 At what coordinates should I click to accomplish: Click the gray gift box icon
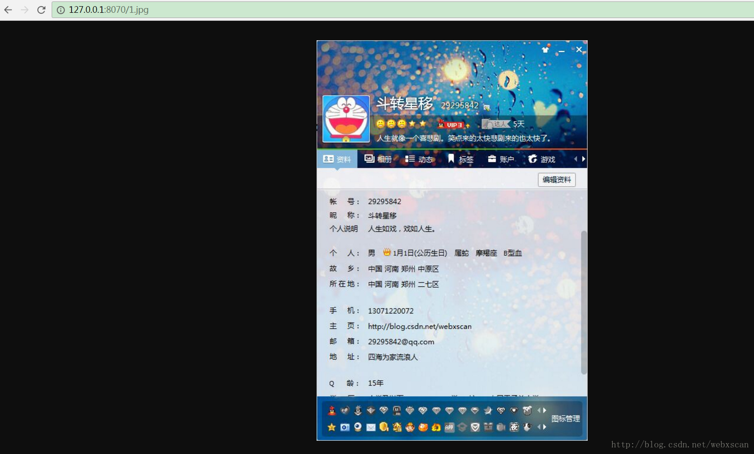tap(488, 427)
